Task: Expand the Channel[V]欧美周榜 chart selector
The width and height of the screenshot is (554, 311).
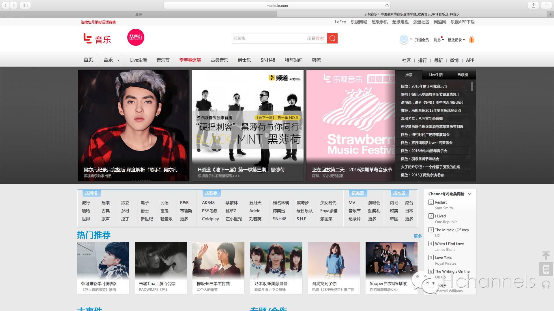Action: click(x=469, y=194)
